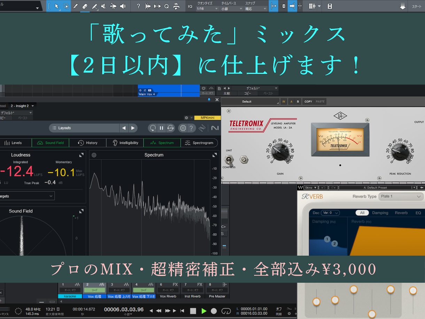Screen dimensions: 425x319
Task: Select damping node 1 in RVerb
Action: tap(327, 239)
